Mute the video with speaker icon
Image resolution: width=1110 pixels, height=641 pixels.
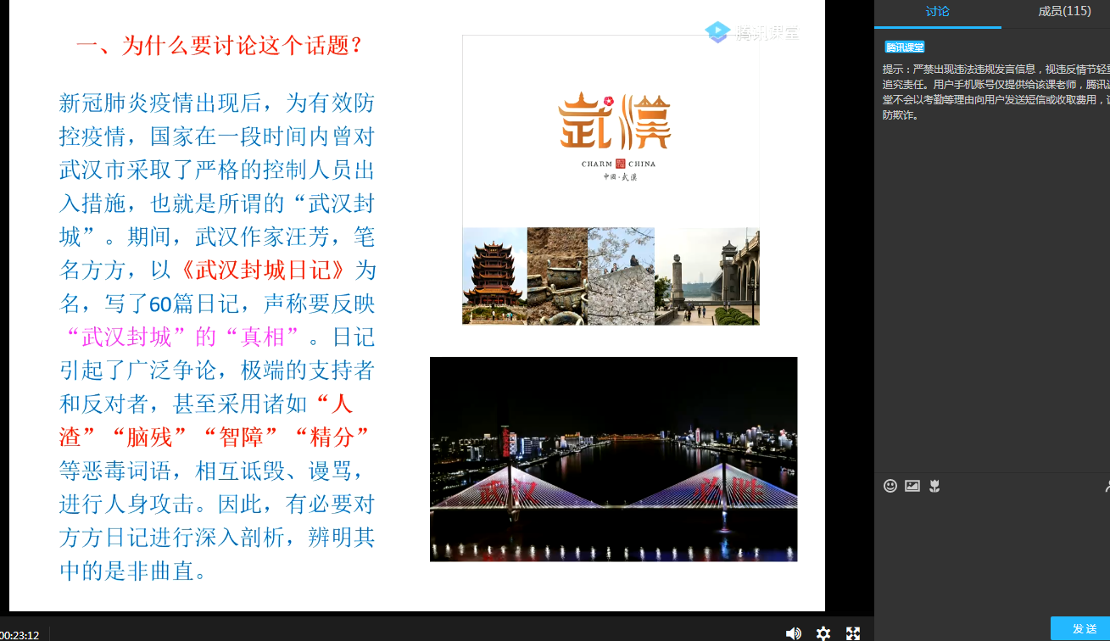(793, 633)
